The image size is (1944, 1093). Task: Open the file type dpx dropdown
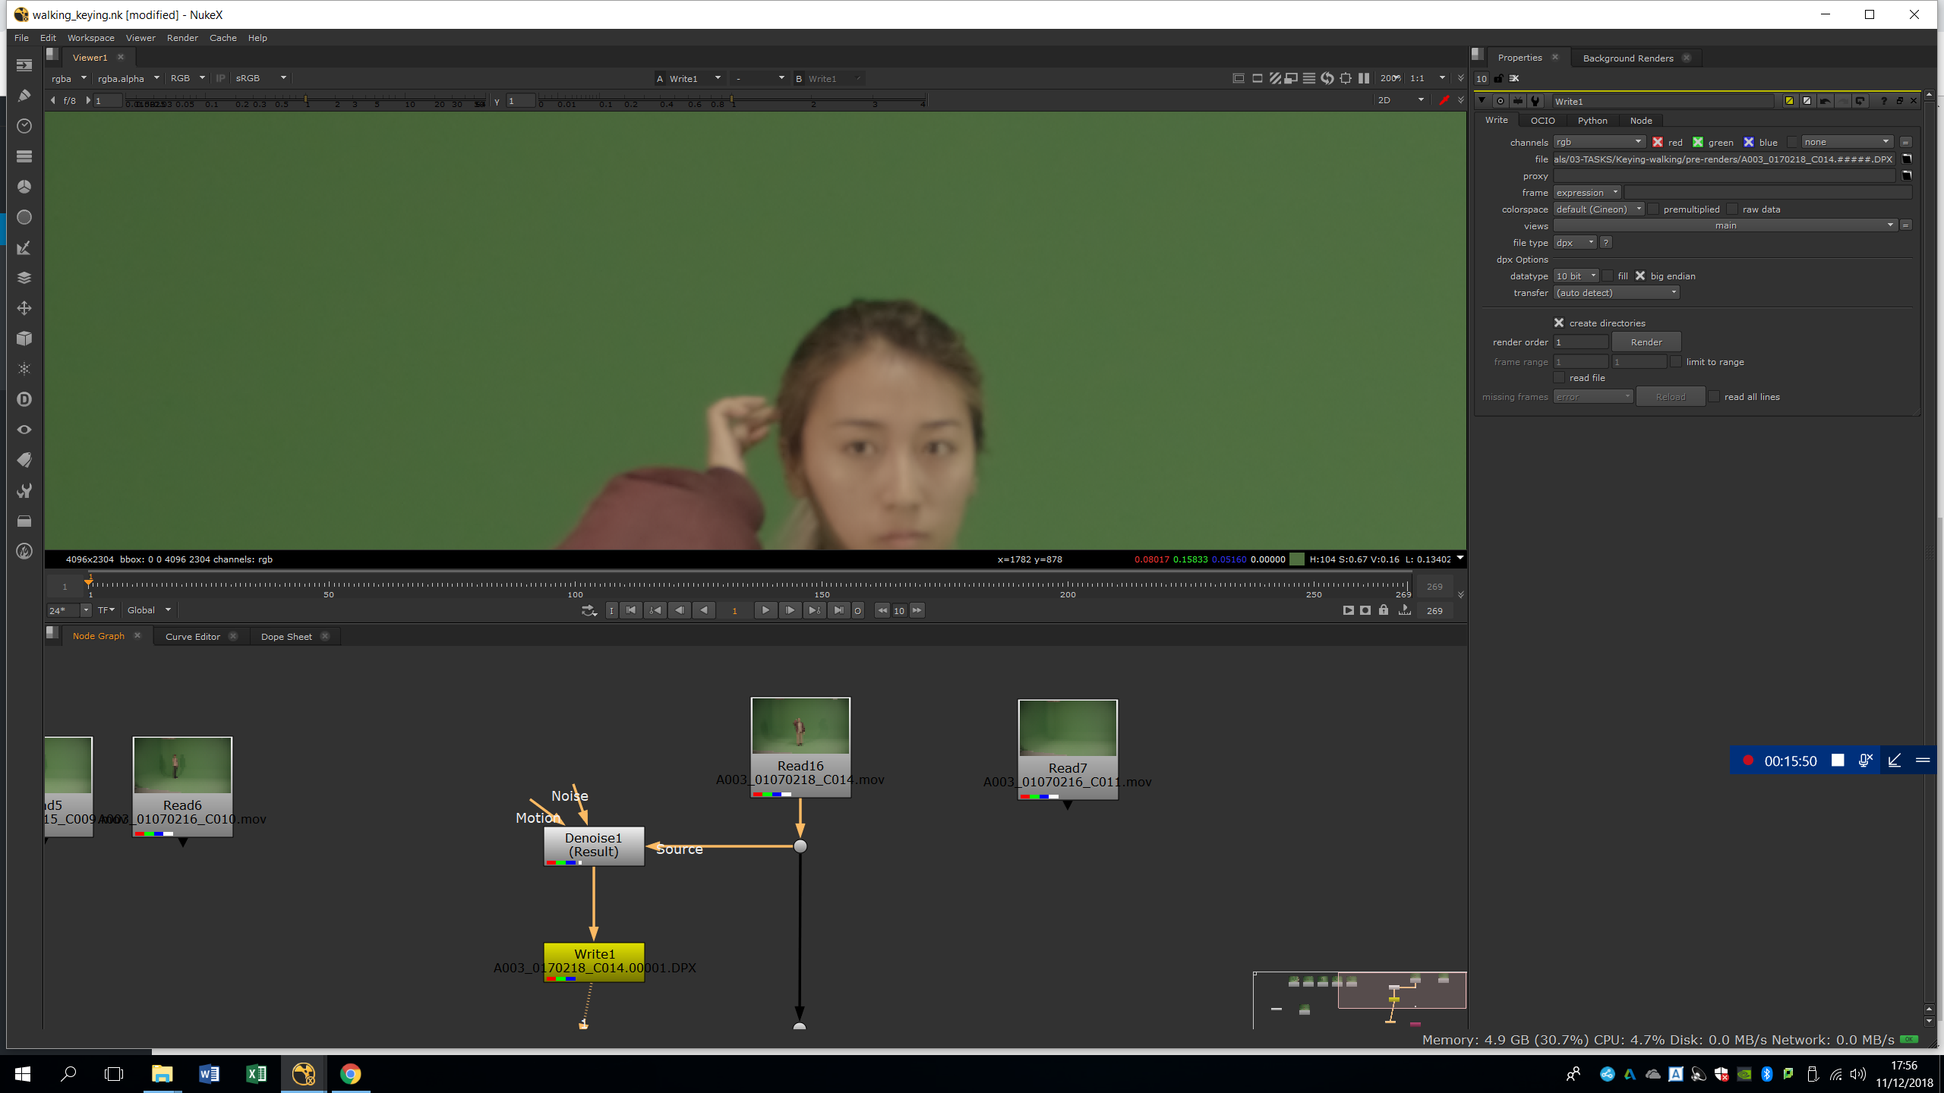pos(1574,243)
